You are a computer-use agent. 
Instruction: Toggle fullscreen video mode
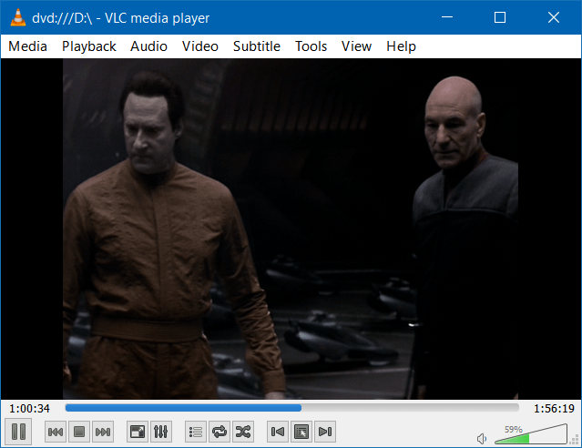pyautogui.click(x=138, y=432)
